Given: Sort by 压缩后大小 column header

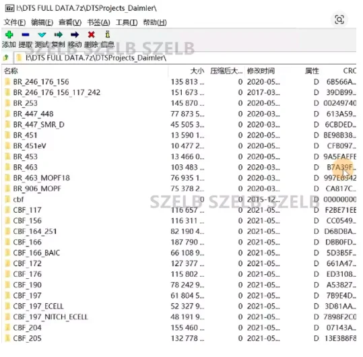Looking at the screenshot, I should click(226, 71).
